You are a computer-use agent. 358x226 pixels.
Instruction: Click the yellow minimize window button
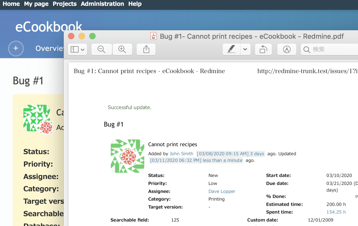pyautogui.click(x=82, y=36)
